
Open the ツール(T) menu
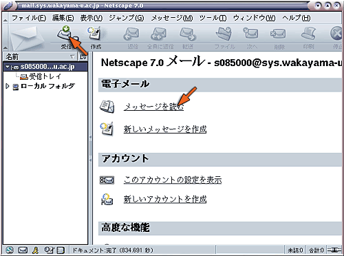coord(213,18)
